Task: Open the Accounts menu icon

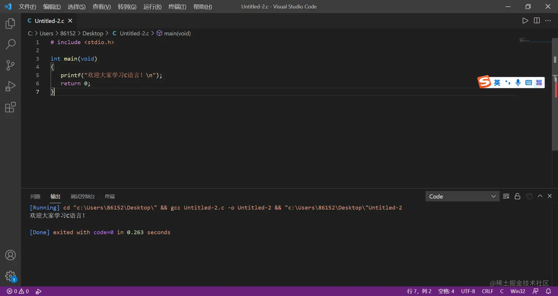Action: [x=10, y=255]
